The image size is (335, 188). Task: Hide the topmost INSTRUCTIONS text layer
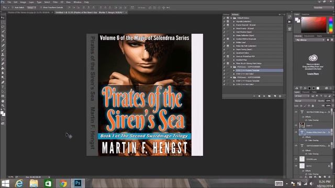[296, 112]
